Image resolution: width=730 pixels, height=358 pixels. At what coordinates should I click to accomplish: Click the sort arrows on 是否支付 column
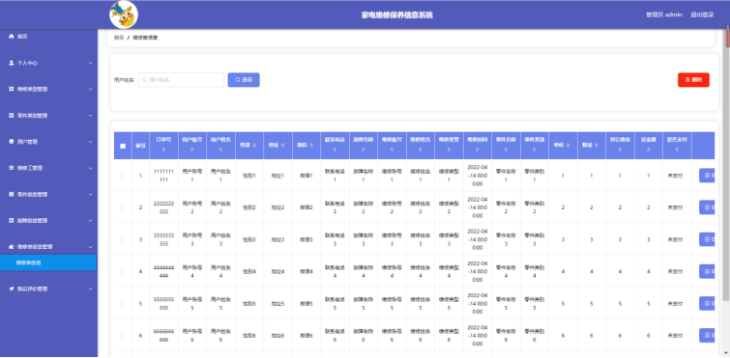(x=677, y=150)
